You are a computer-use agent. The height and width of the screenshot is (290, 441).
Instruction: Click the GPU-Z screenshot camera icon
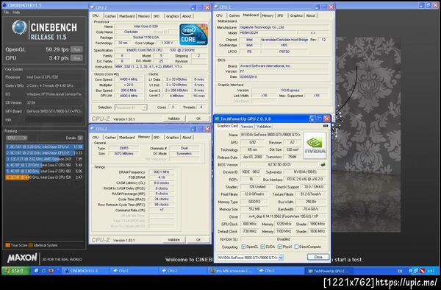pos(326,126)
